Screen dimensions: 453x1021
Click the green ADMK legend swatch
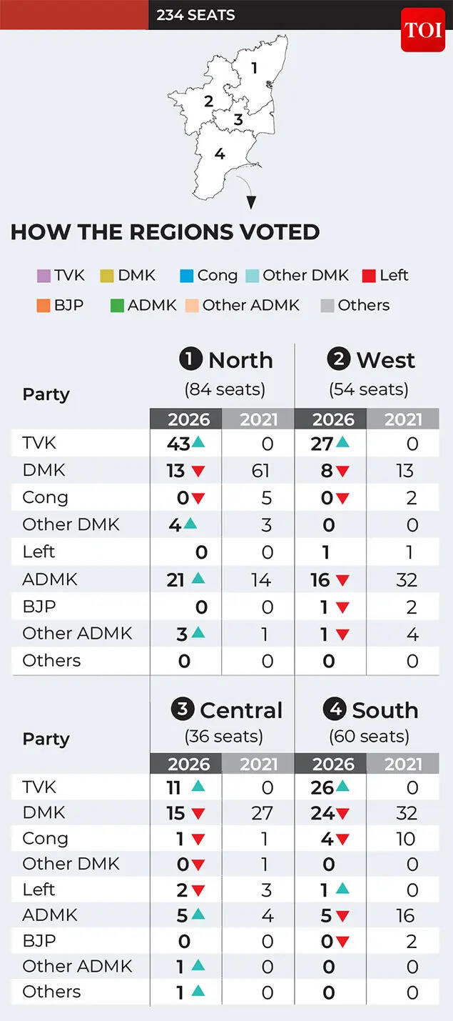(x=117, y=306)
